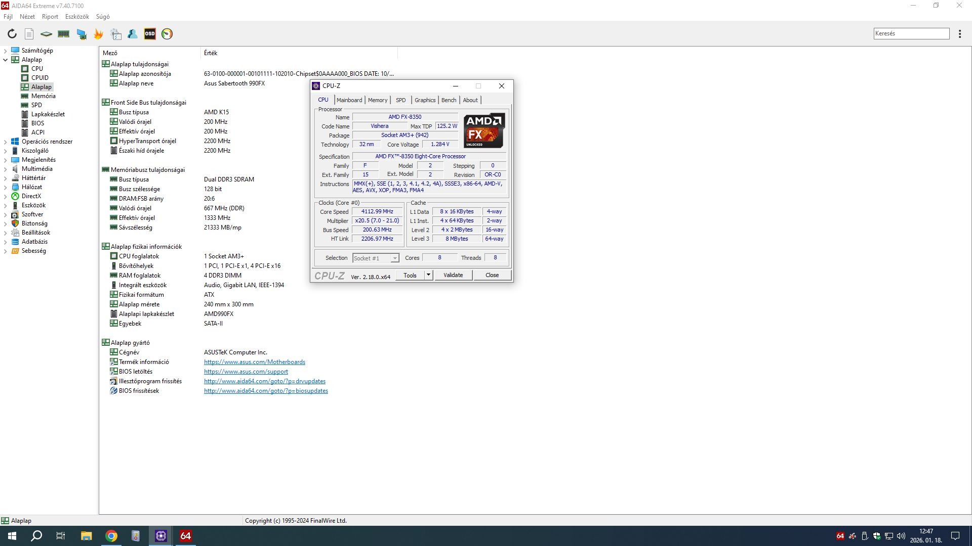Open the three-dot options menu
The width and height of the screenshot is (972, 546).
point(960,34)
